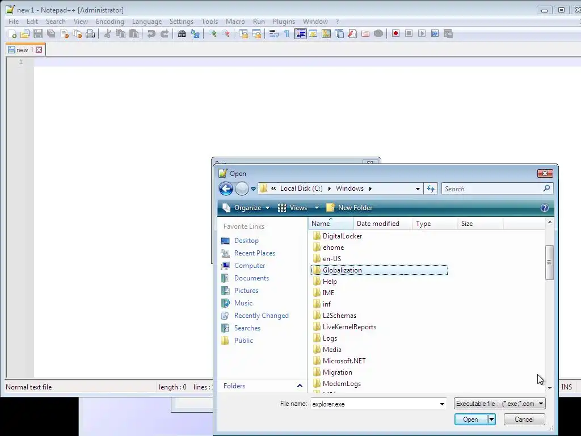
Task: Toggle synchronized horizontal scrolling icon
Action: [256, 33]
